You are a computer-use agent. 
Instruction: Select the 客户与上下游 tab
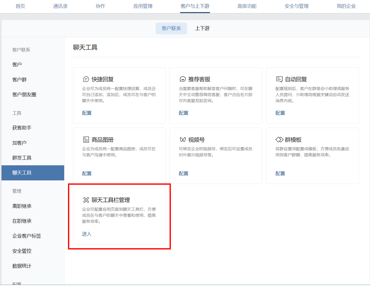point(195,6)
